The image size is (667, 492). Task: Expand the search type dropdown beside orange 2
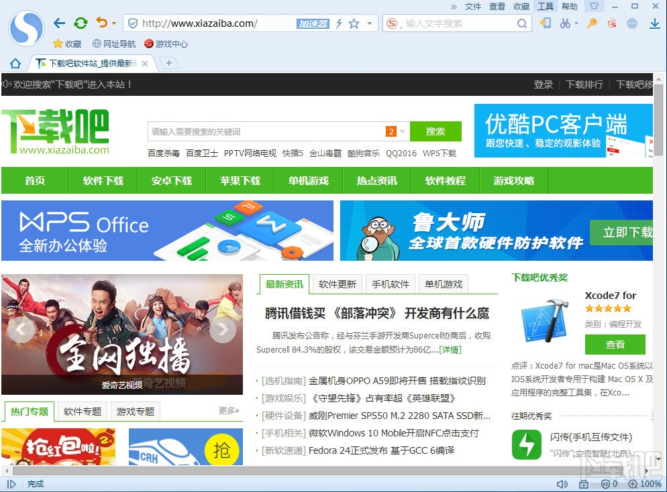(x=402, y=131)
